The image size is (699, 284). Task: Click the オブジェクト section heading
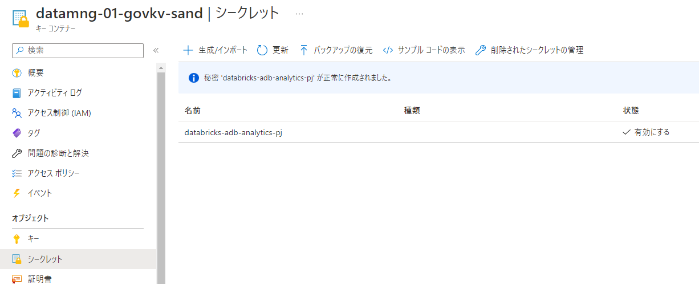pos(30,218)
